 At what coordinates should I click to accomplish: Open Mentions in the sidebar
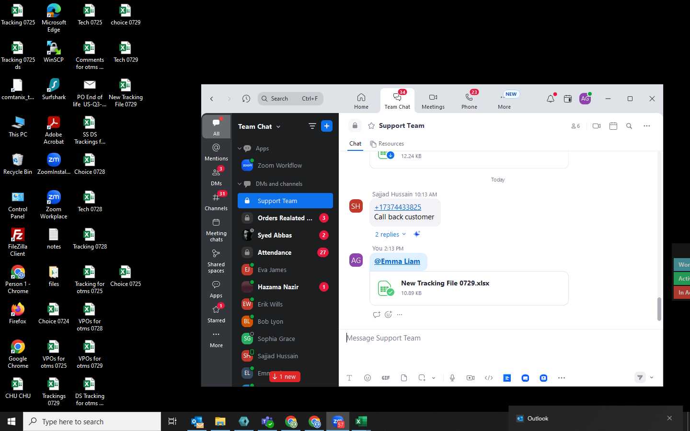216,152
